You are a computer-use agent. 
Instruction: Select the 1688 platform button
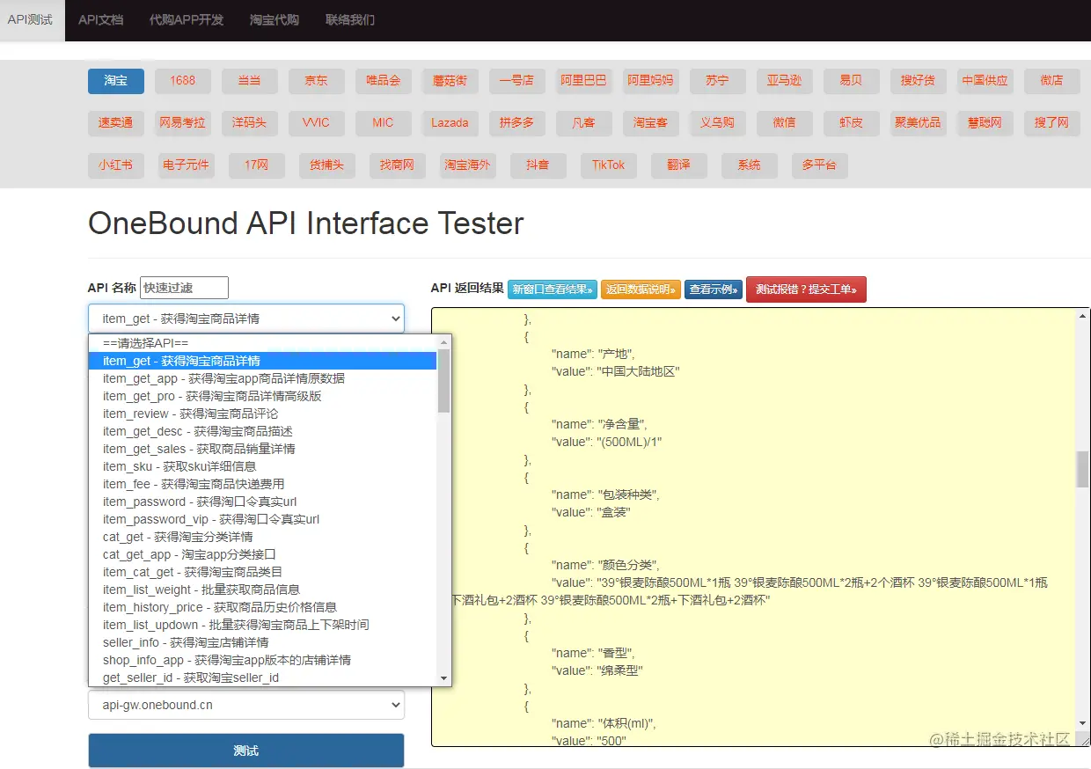pyautogui.click(x=183, y=81)
